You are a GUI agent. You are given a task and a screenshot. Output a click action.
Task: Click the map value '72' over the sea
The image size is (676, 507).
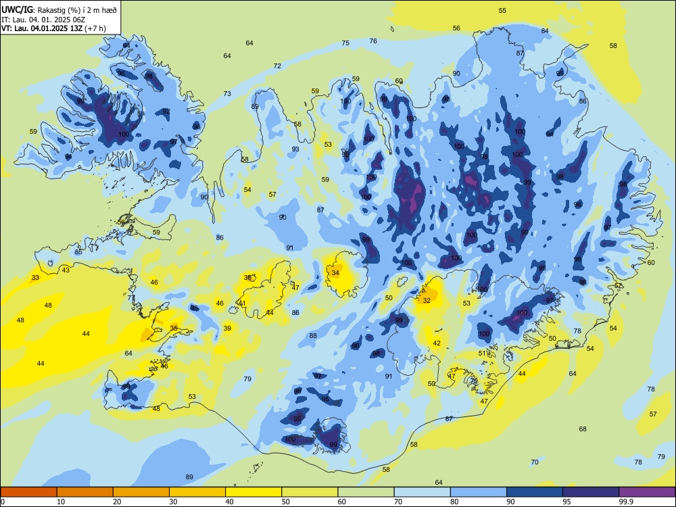coord(277,66)
